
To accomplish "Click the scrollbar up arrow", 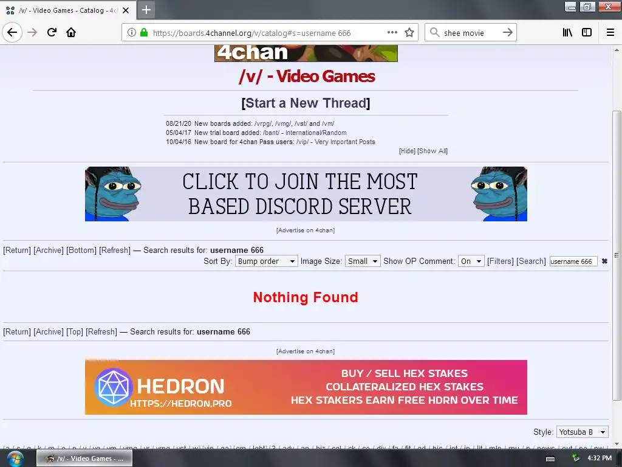I will (x=617, y=50).
